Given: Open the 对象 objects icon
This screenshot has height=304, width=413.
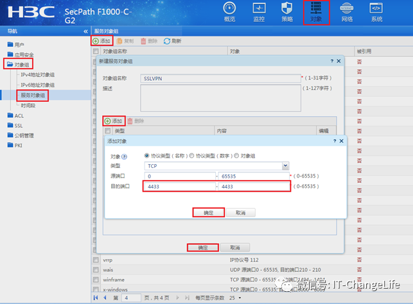Looking at the screenshot, I should point(316,13).
